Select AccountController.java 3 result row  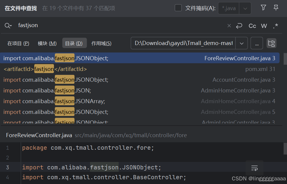140,80
